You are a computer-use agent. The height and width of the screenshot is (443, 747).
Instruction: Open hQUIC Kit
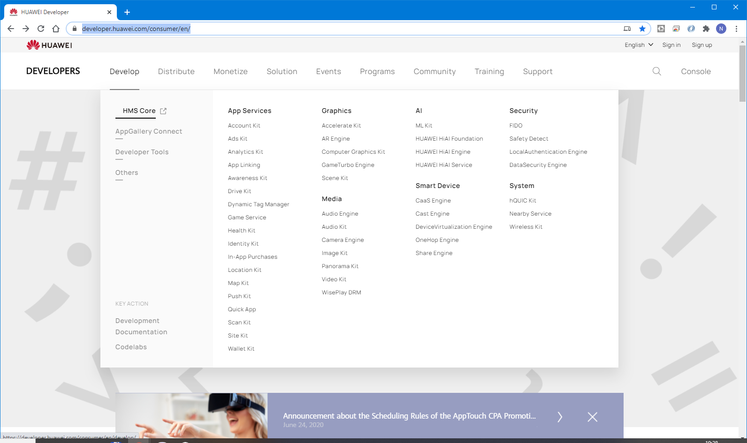pos(523,201)
